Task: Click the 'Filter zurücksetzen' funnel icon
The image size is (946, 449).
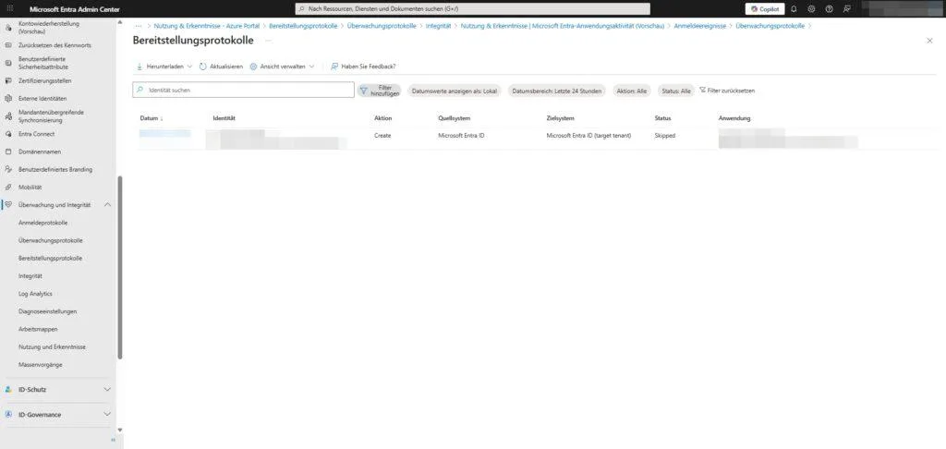Action: tap(703, 91)
